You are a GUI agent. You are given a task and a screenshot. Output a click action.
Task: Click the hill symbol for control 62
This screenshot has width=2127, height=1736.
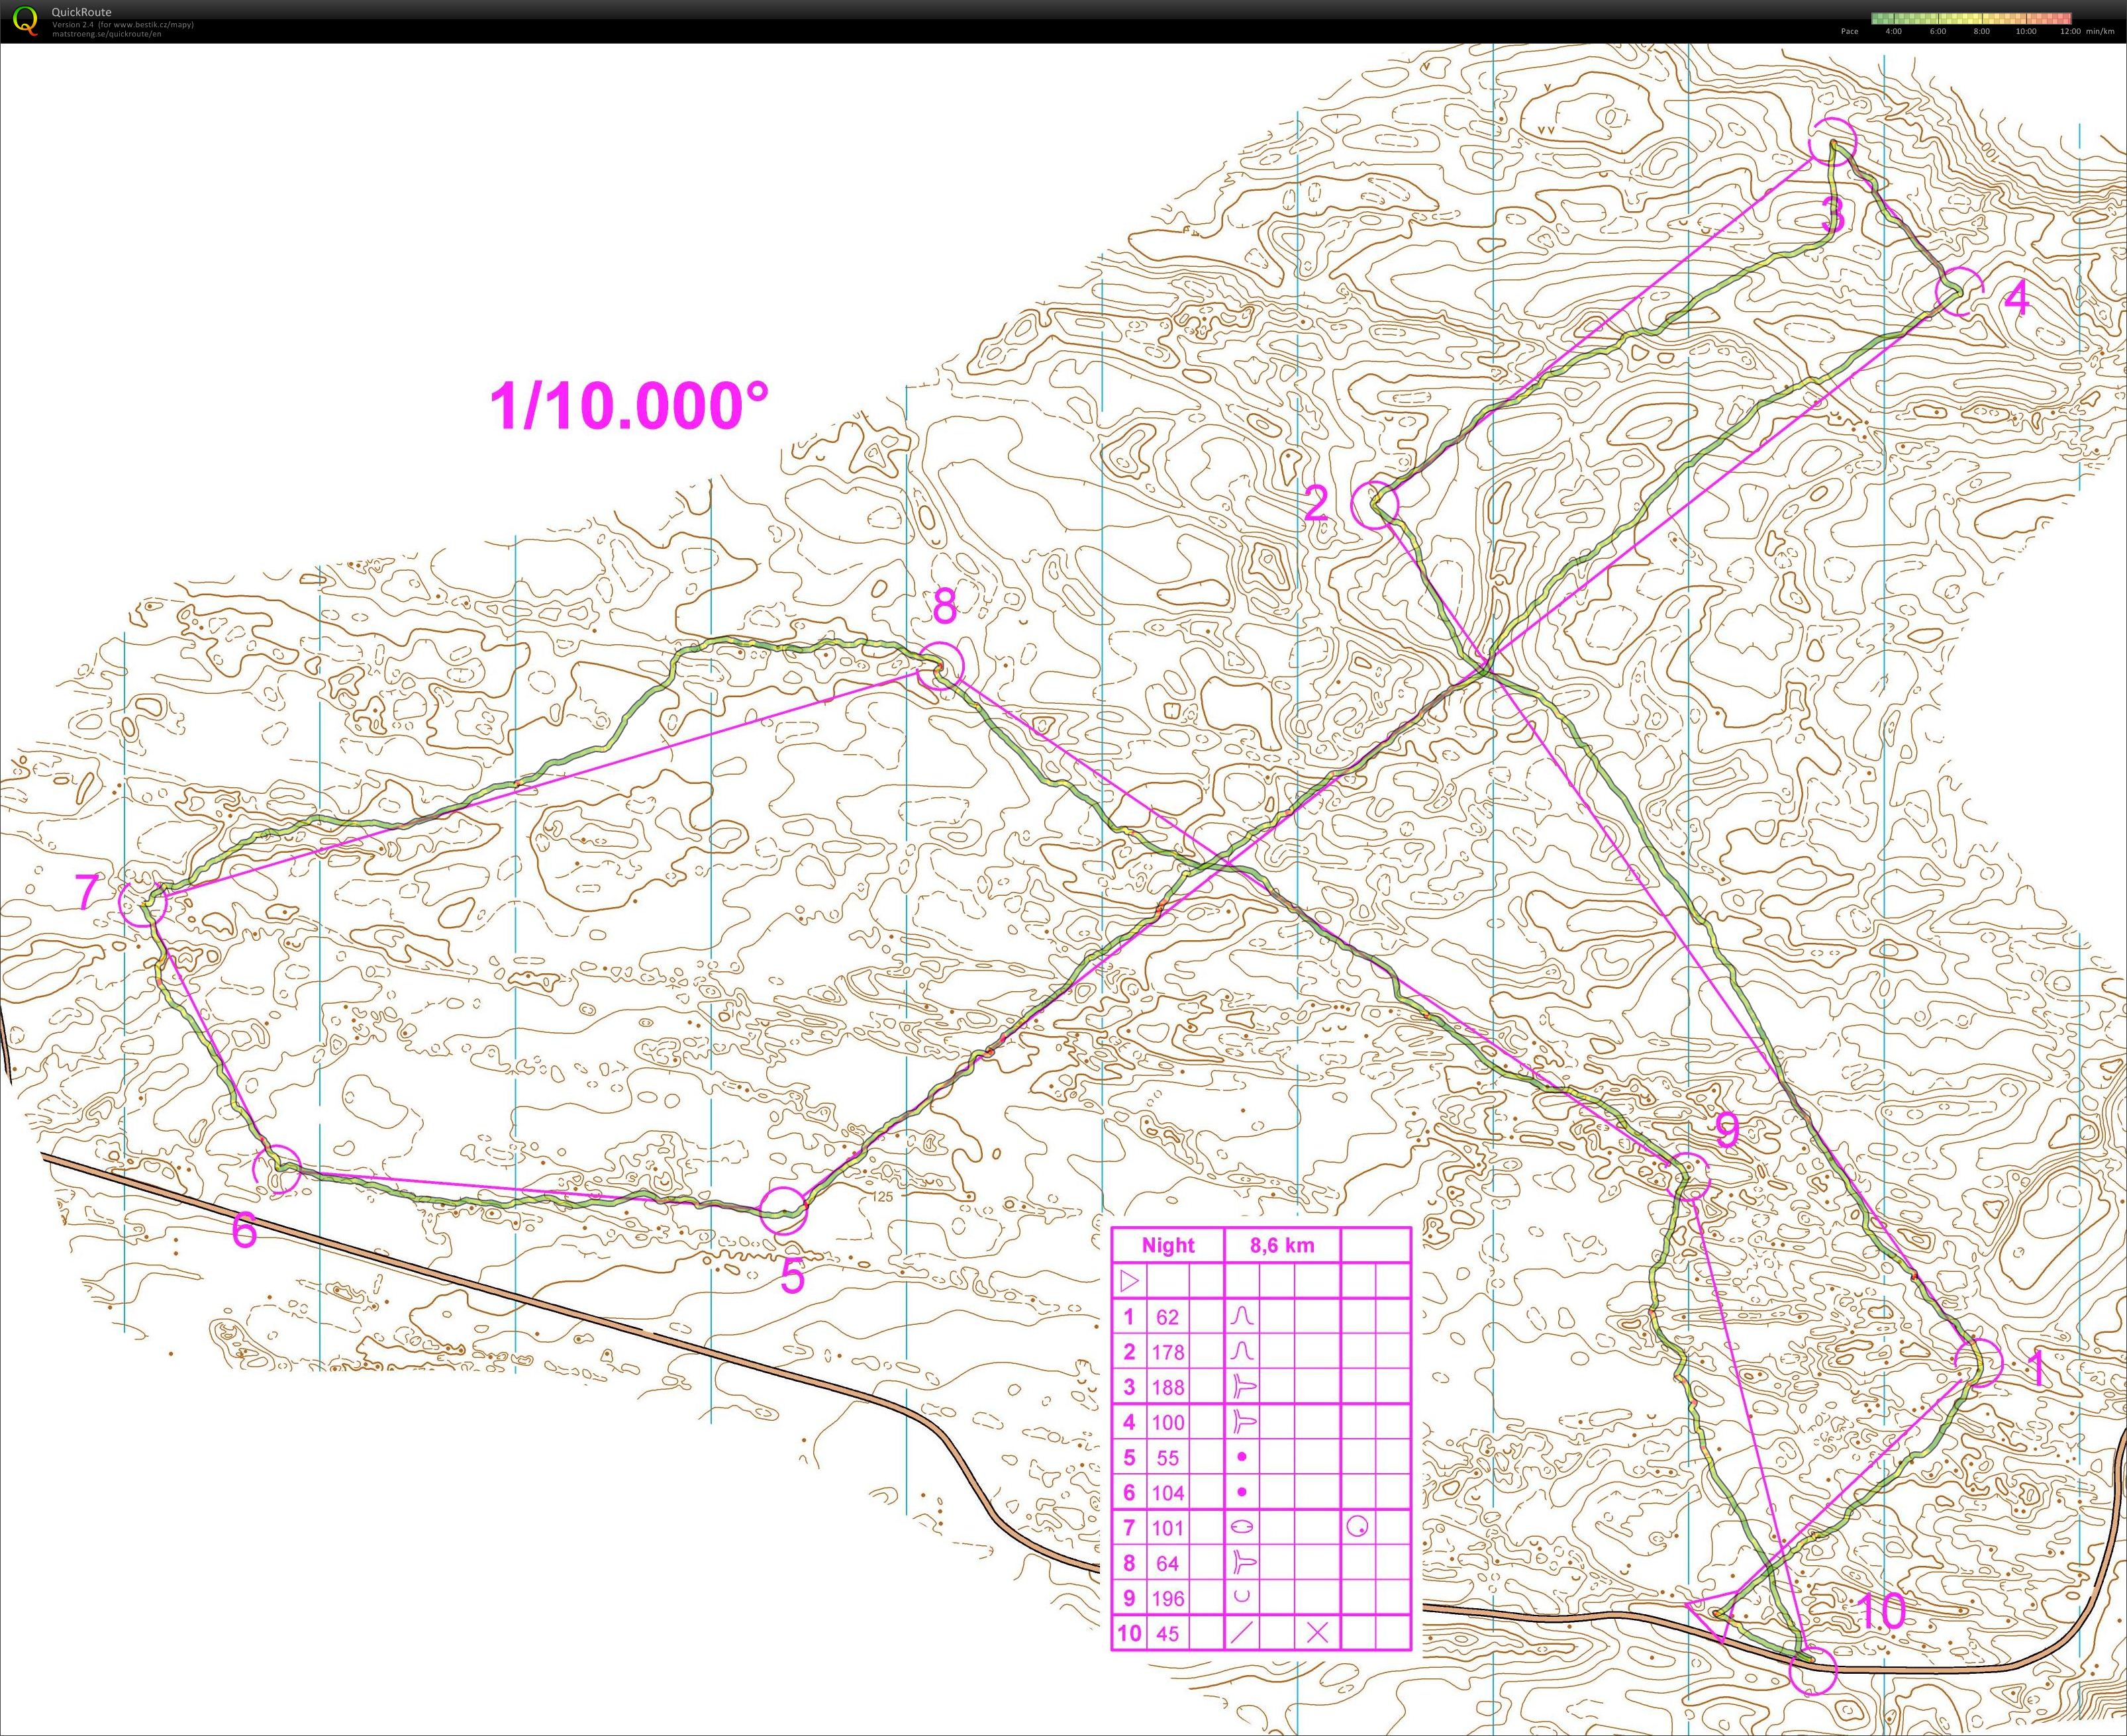coord(1242,1316)
